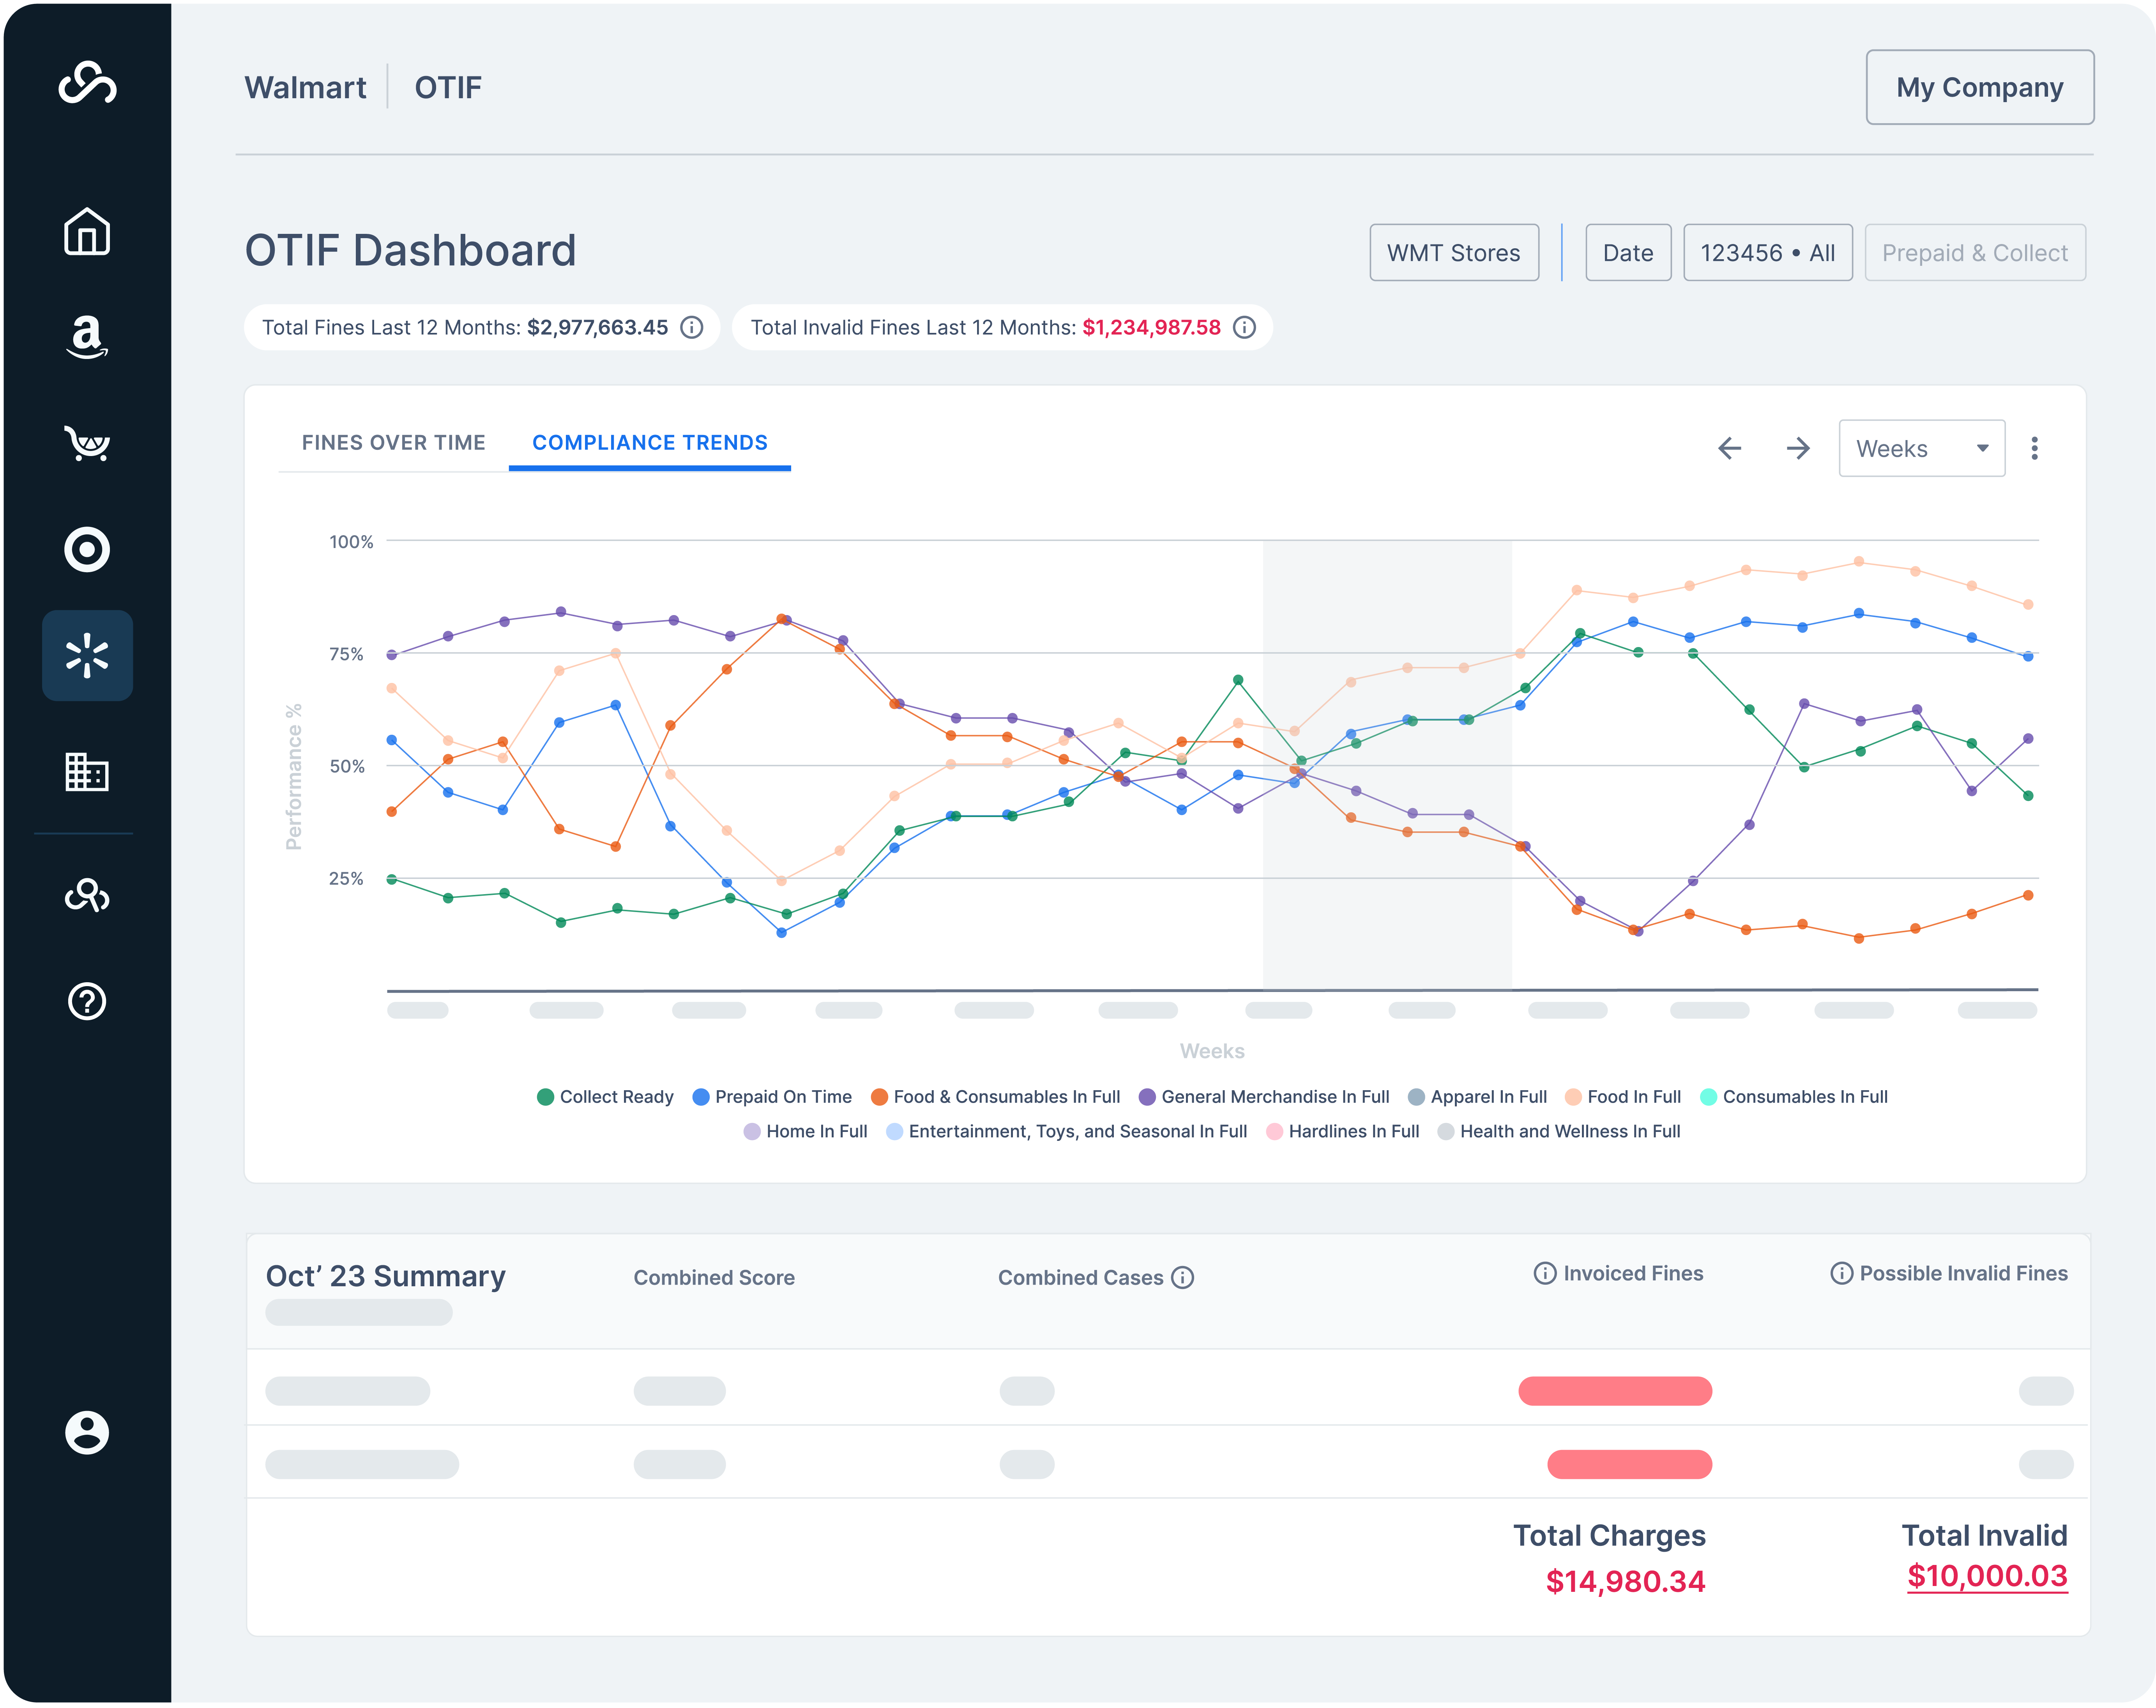Select the Walmart spark sidebar icon

pos(87,655)
